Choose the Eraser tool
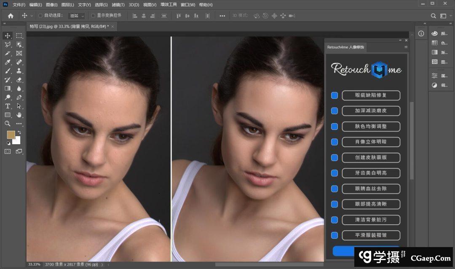The width and height of the screenshot is (455, 269). tap(19, 80)
